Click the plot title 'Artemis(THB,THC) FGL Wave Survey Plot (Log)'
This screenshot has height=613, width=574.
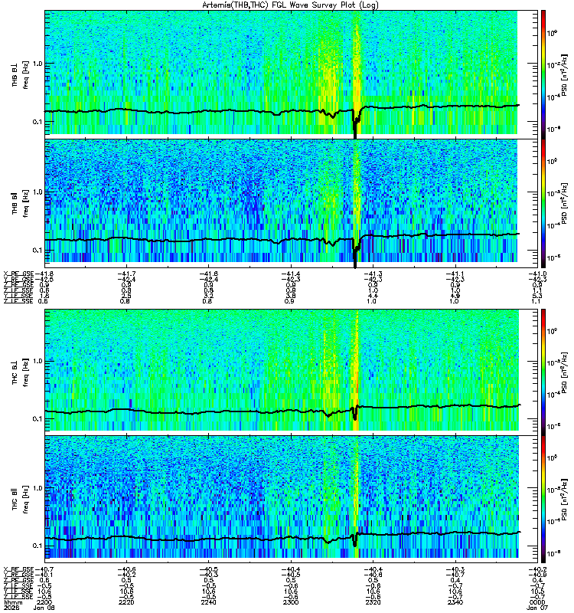290,5
